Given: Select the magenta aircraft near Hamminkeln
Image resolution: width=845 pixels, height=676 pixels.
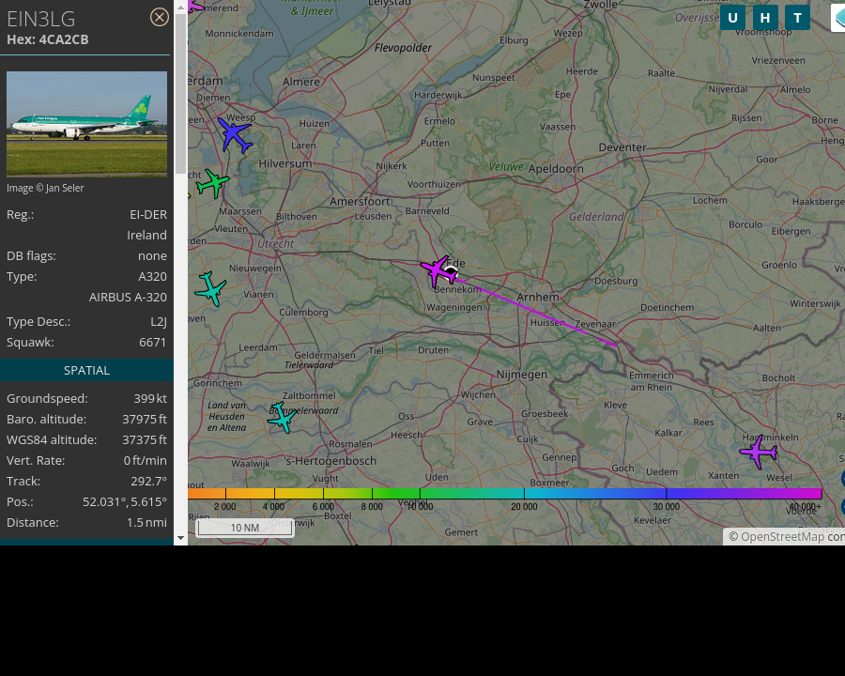Looking at the screenshot, I should pyautogui.click(x=759, y=452).
